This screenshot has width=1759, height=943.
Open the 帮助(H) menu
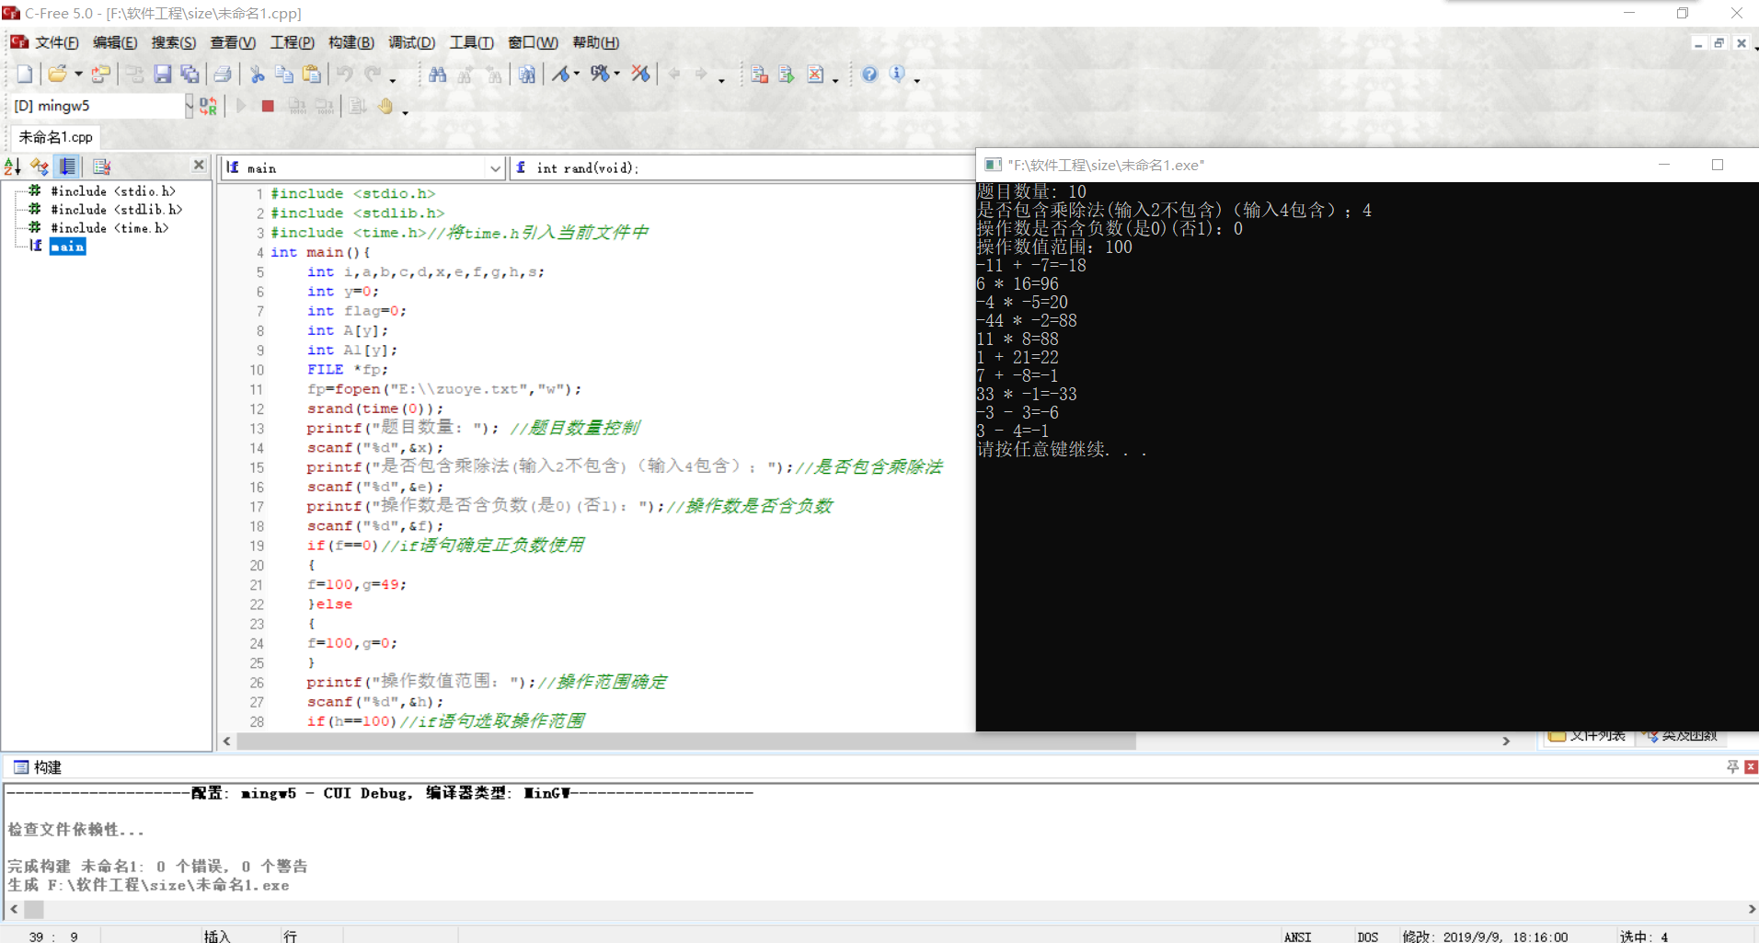coord(595,42)
